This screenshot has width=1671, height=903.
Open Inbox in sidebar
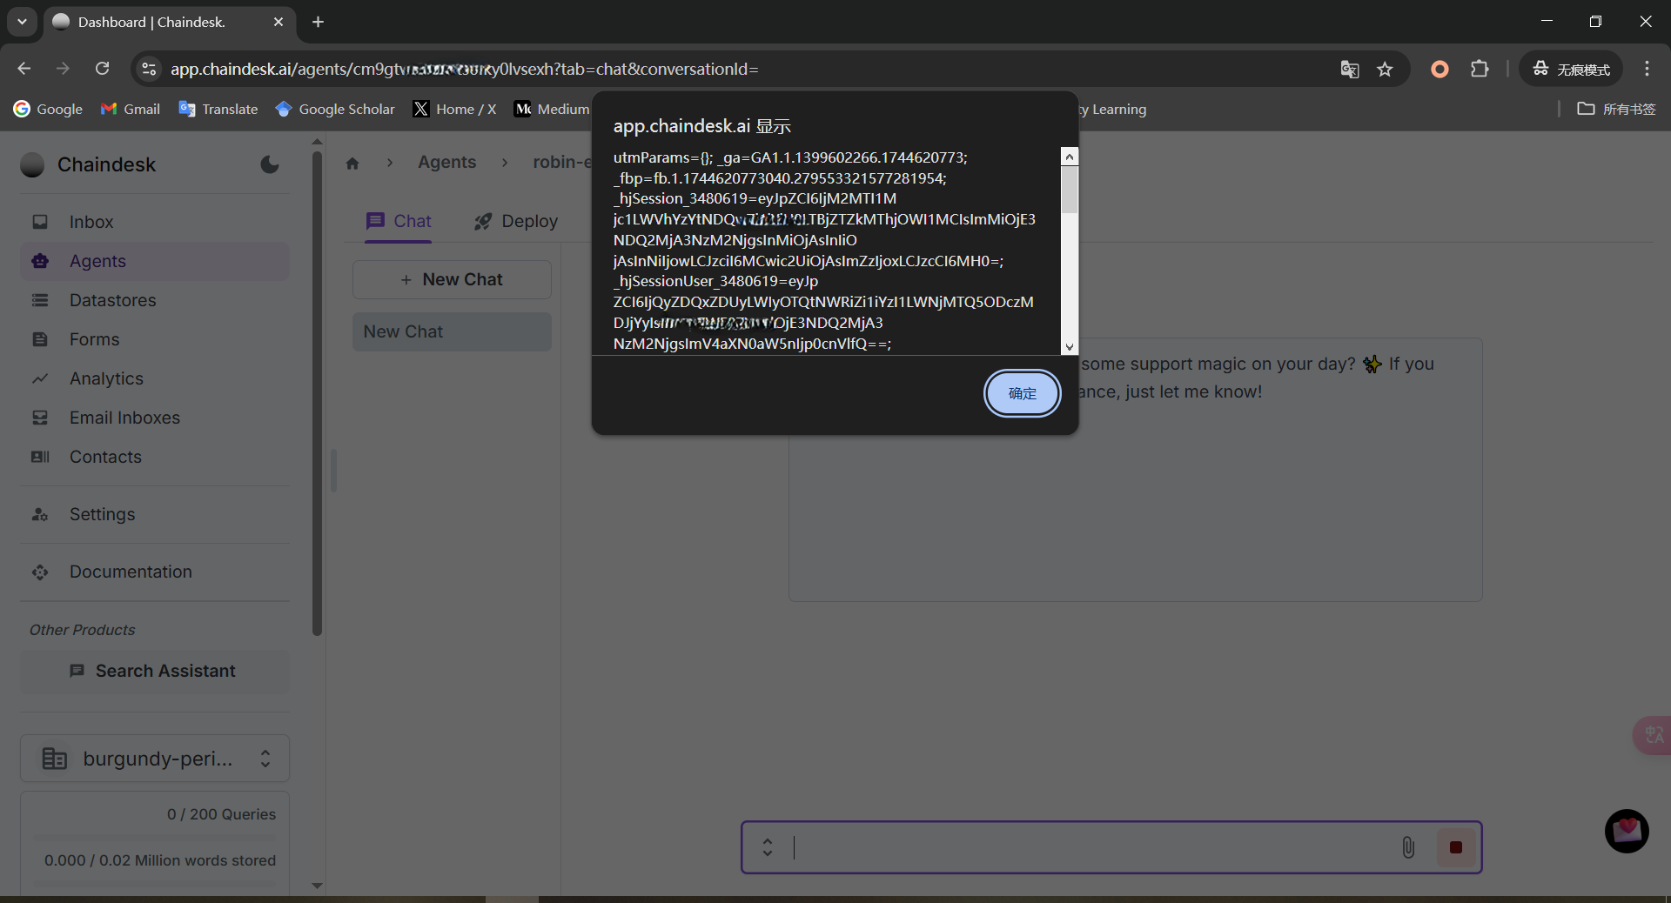pyautogui.click(x=155, y=222)
